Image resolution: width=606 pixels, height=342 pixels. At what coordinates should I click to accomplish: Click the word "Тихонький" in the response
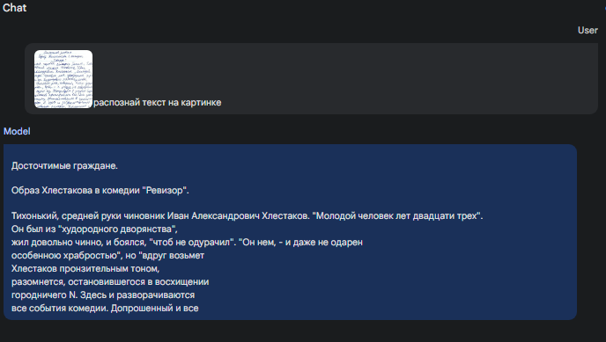click(x=34, y=216)
